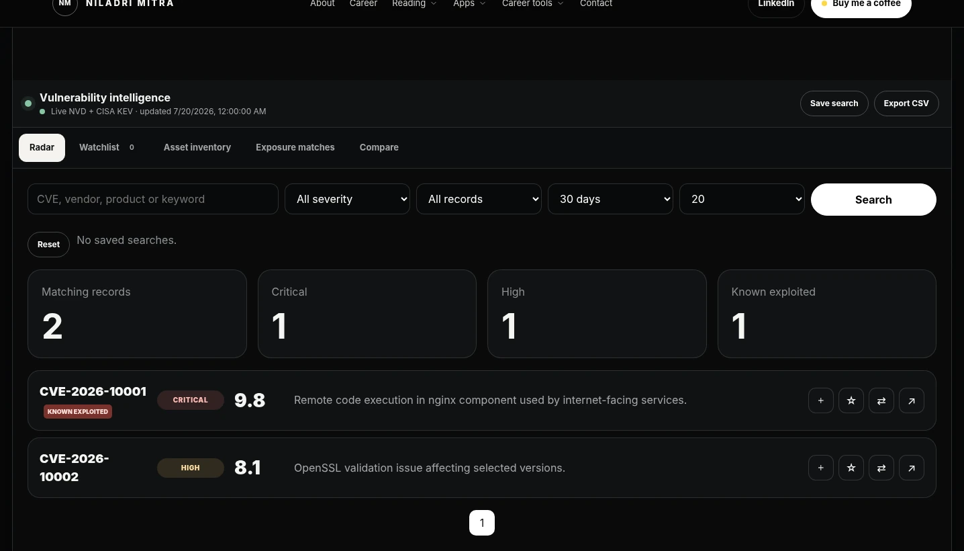The height and width of the screenshot is (551, 964).
Task: Open the About nav link
Action: [322, 4]
